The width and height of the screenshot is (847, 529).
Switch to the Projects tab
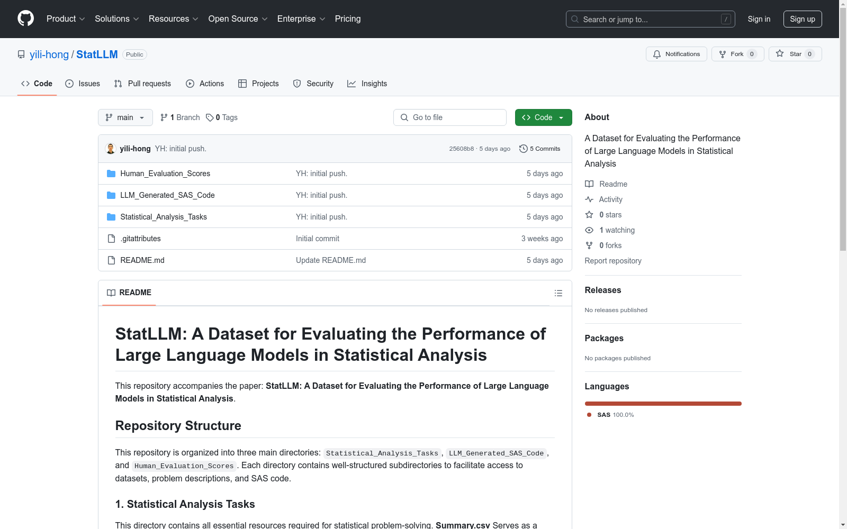(x=258, y=84)
